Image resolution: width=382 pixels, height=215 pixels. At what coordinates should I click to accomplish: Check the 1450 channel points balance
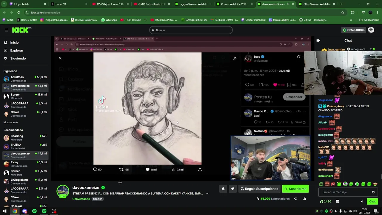pos(325,202)
